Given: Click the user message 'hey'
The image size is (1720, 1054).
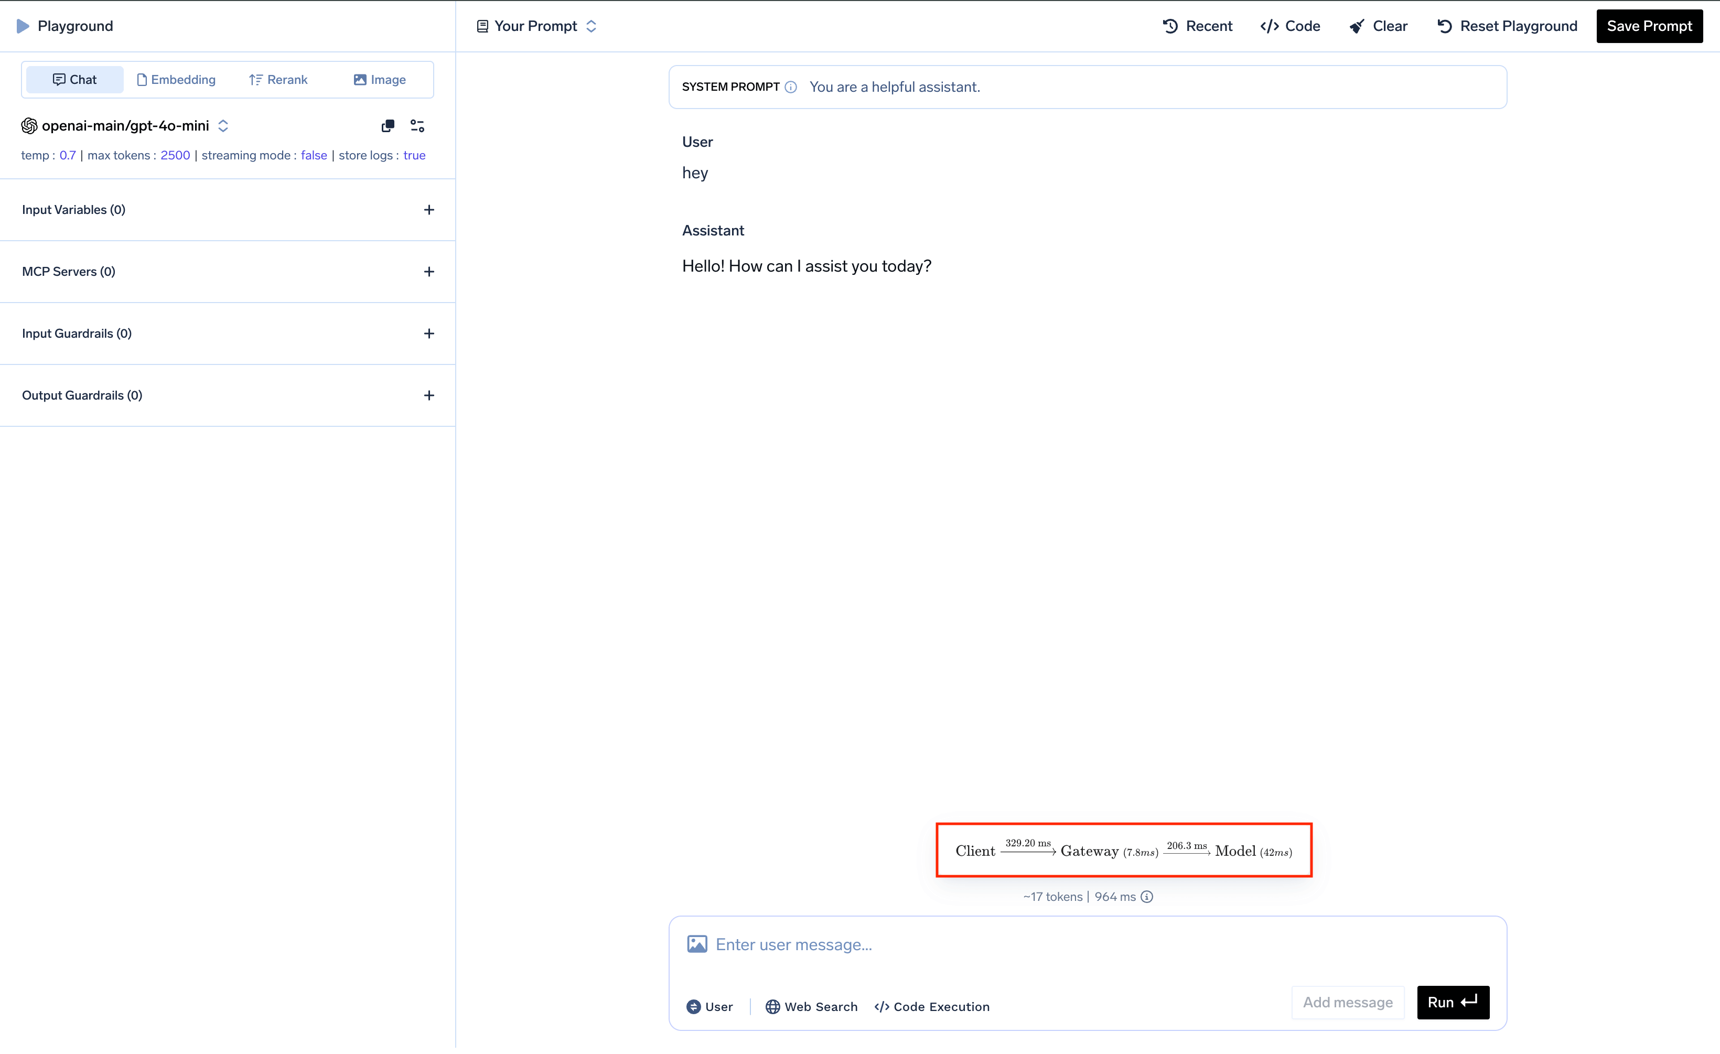Looking at the screenshot, I should tap(695, 173).
